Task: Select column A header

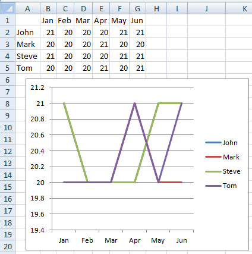Action: point(27,8)
